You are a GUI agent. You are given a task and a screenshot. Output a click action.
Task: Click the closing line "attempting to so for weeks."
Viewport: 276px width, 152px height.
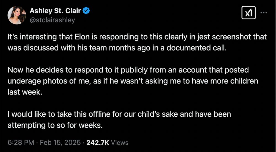[x=55, y=125]
